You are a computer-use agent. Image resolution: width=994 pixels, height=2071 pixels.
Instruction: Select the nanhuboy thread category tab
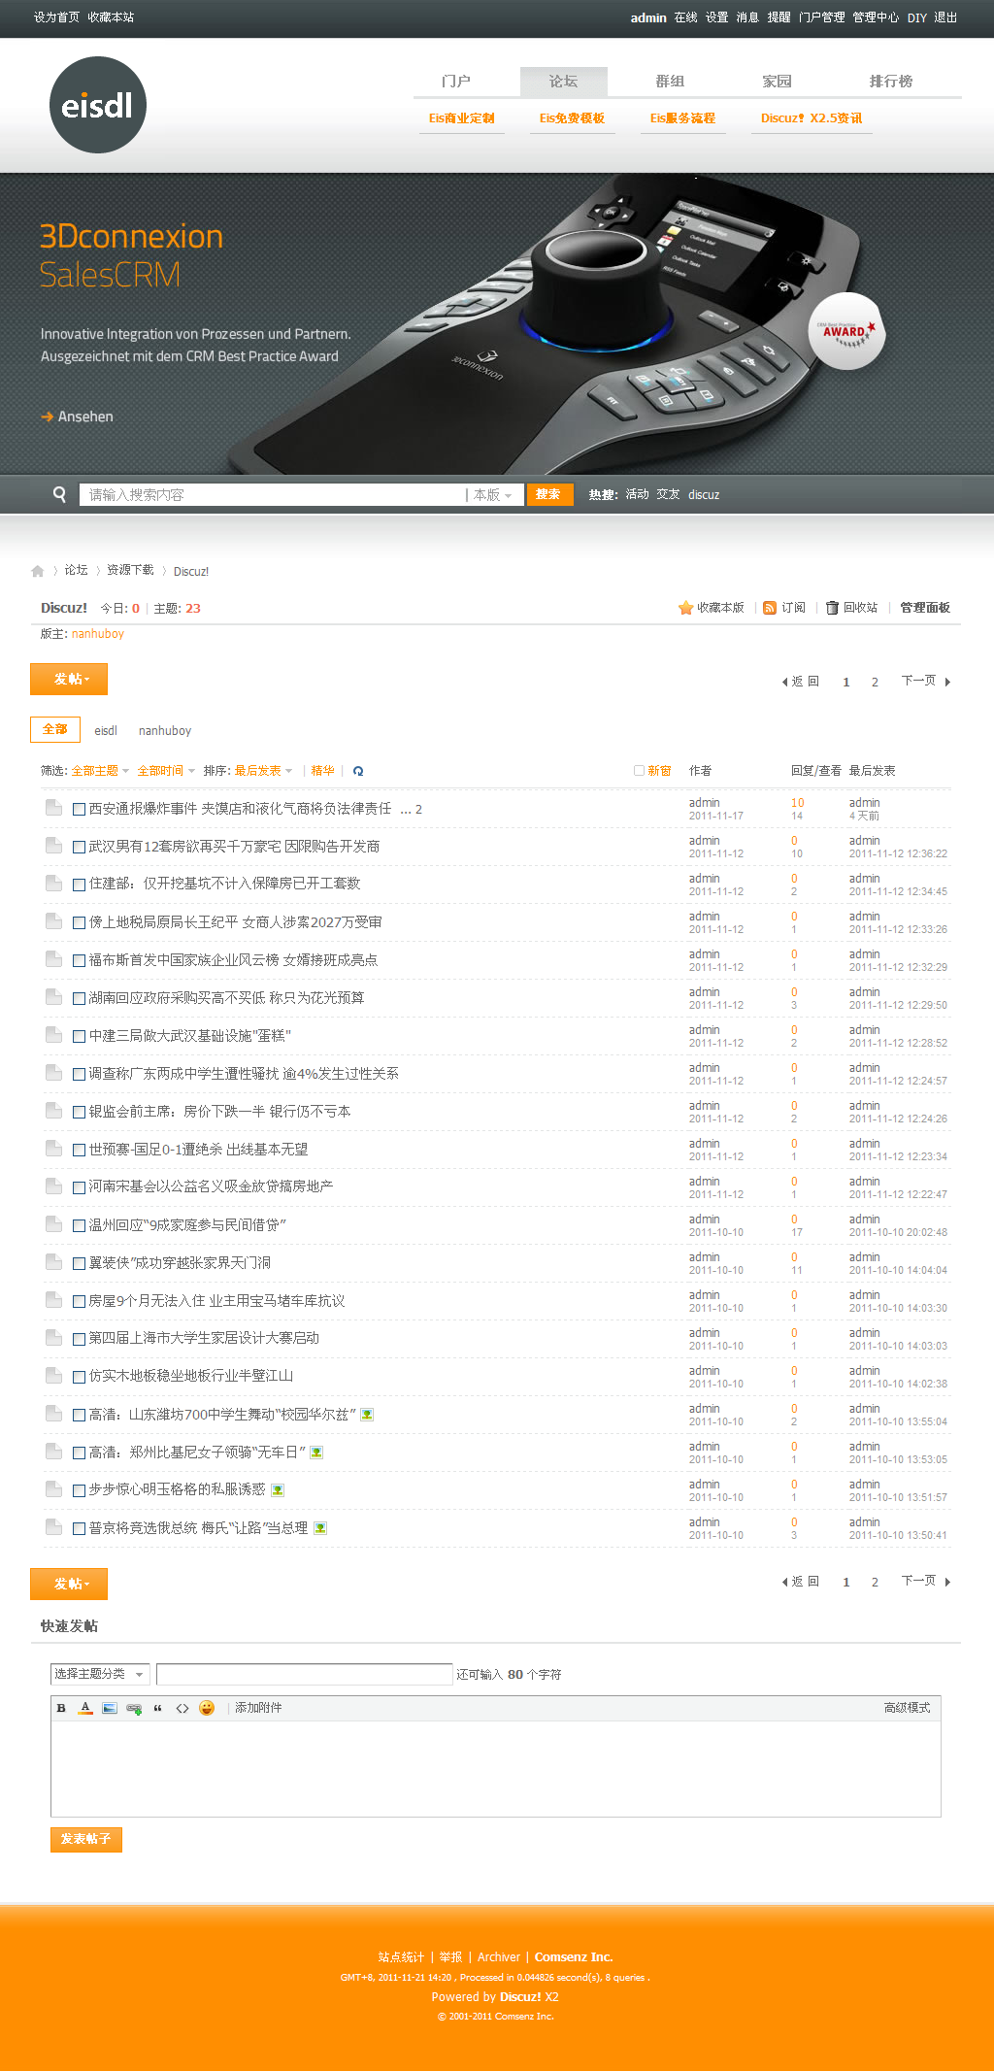pos(165,731)
